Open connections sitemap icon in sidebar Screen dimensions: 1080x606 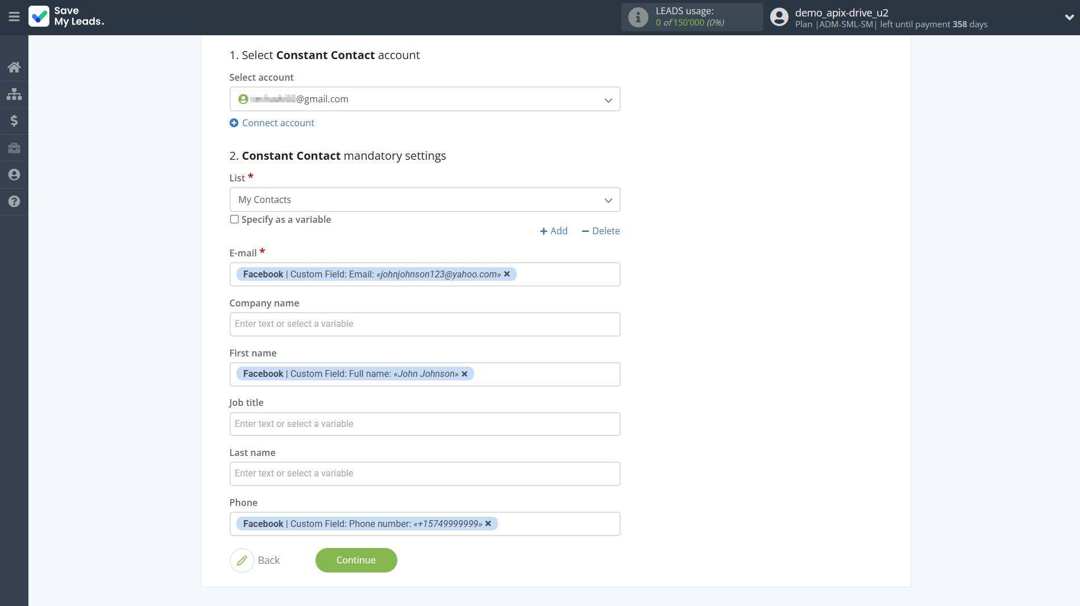pos(14,94)
